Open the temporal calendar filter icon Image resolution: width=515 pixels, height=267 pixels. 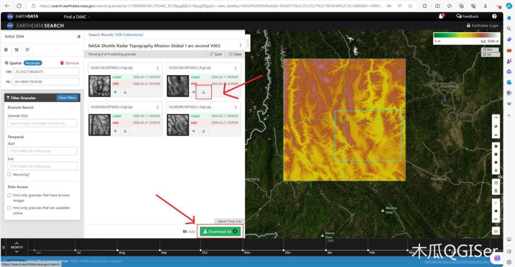tap(6, 50)
